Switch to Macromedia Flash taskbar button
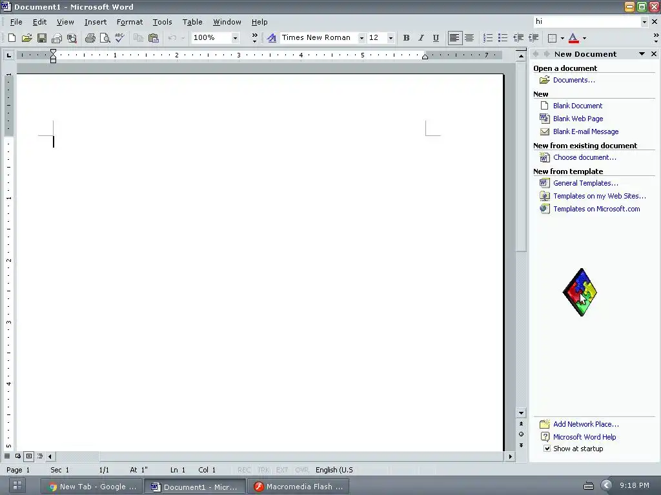This screenshot has width=661, height=495. click(x=298, y=487)
